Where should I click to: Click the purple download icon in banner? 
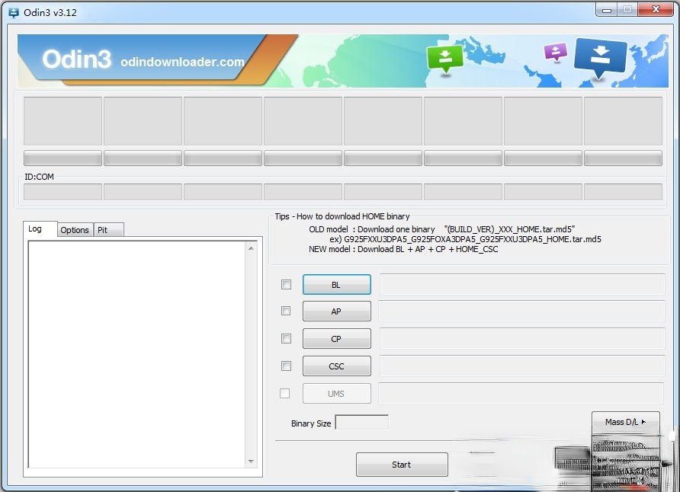click(x=556, y=53)
